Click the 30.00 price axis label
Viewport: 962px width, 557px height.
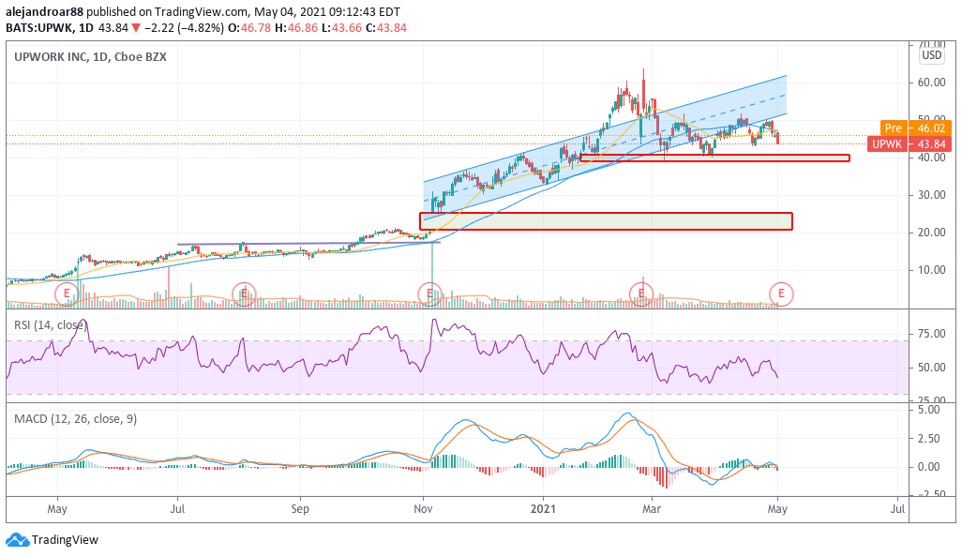coord(931,195)
